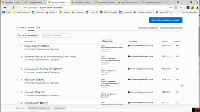Open Параметры link under campaign Новая

54,83
